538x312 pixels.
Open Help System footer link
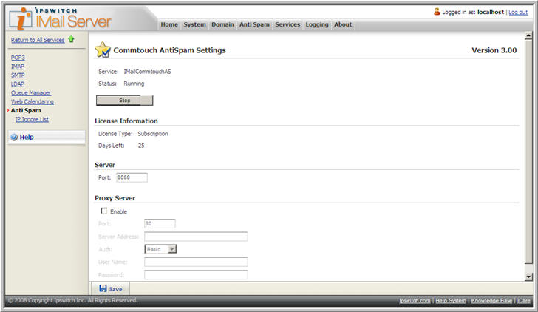(x=451, y=301)
